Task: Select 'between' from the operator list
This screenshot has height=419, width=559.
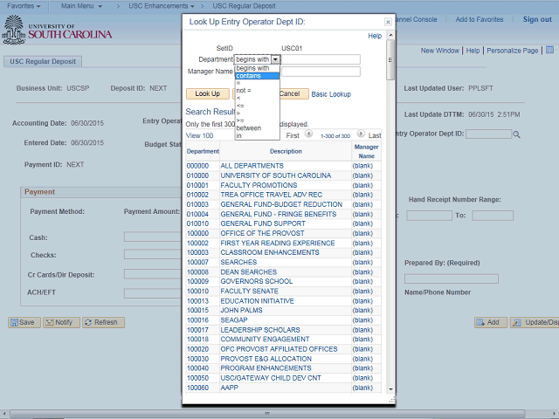Action: pos(250,127)
